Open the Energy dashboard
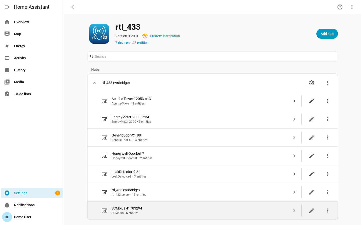Viewport: 361px width, 225px height. (32, 46)
